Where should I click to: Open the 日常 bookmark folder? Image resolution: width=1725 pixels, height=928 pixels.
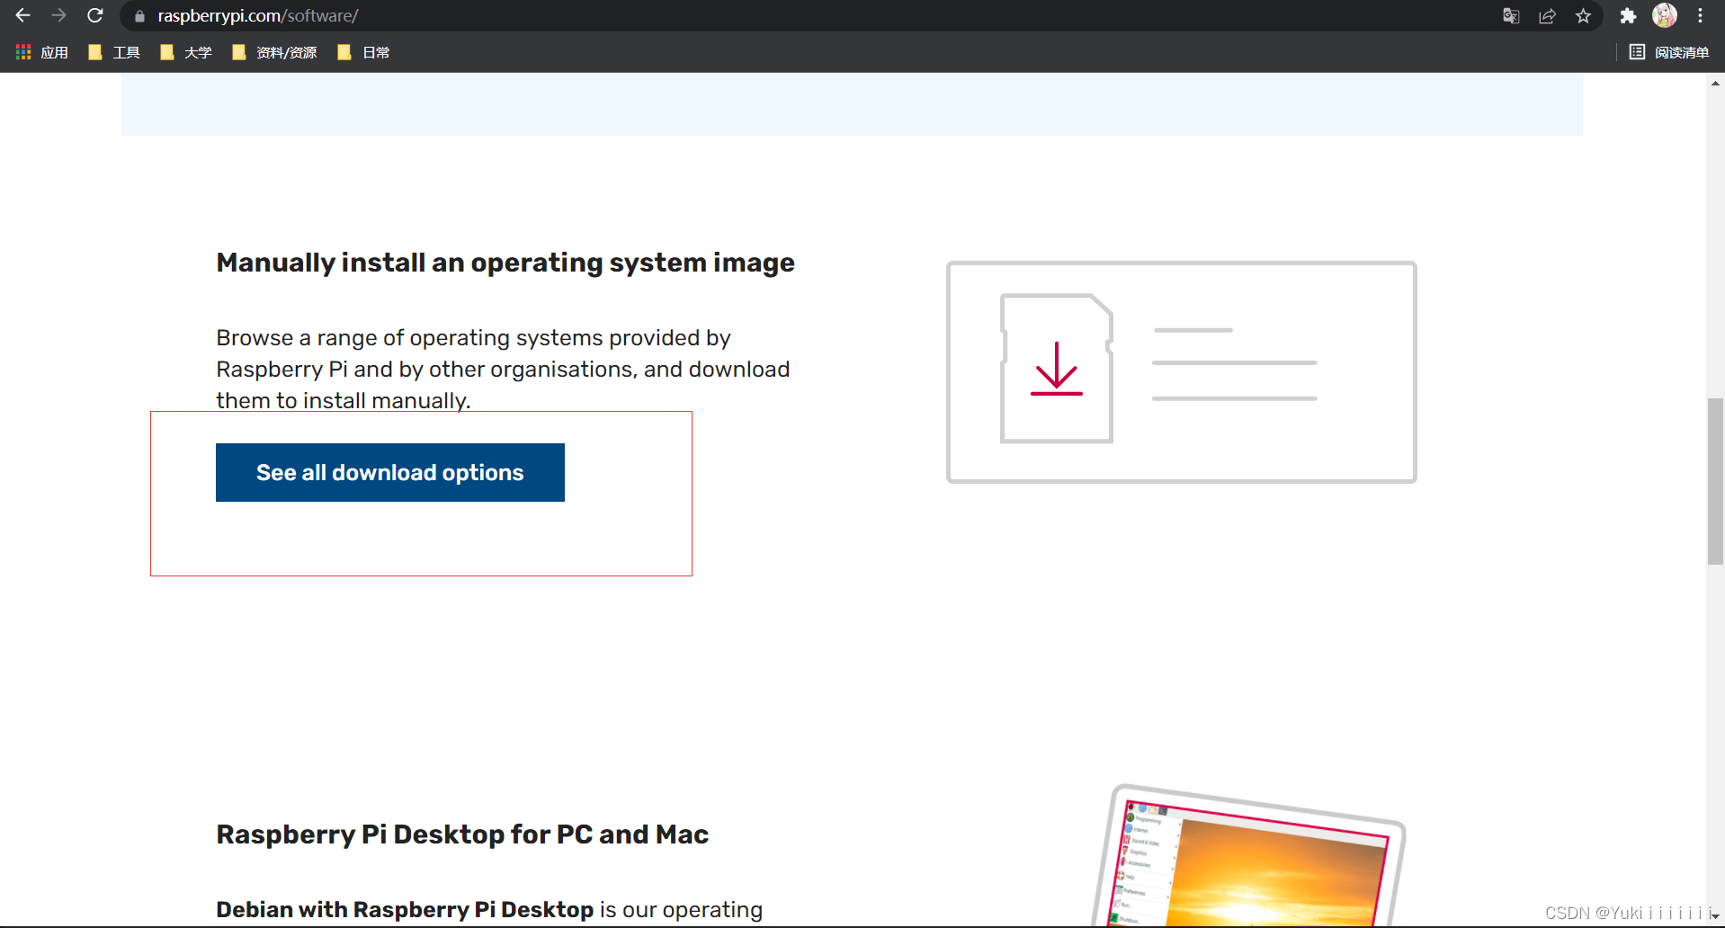coord(363,53)
